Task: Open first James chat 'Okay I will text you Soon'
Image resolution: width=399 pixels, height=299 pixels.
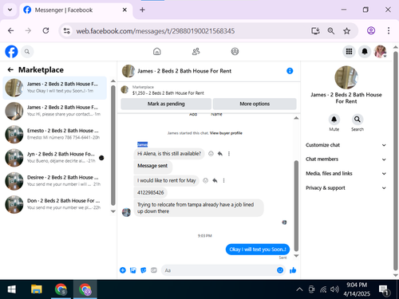Action: point(55,88)
